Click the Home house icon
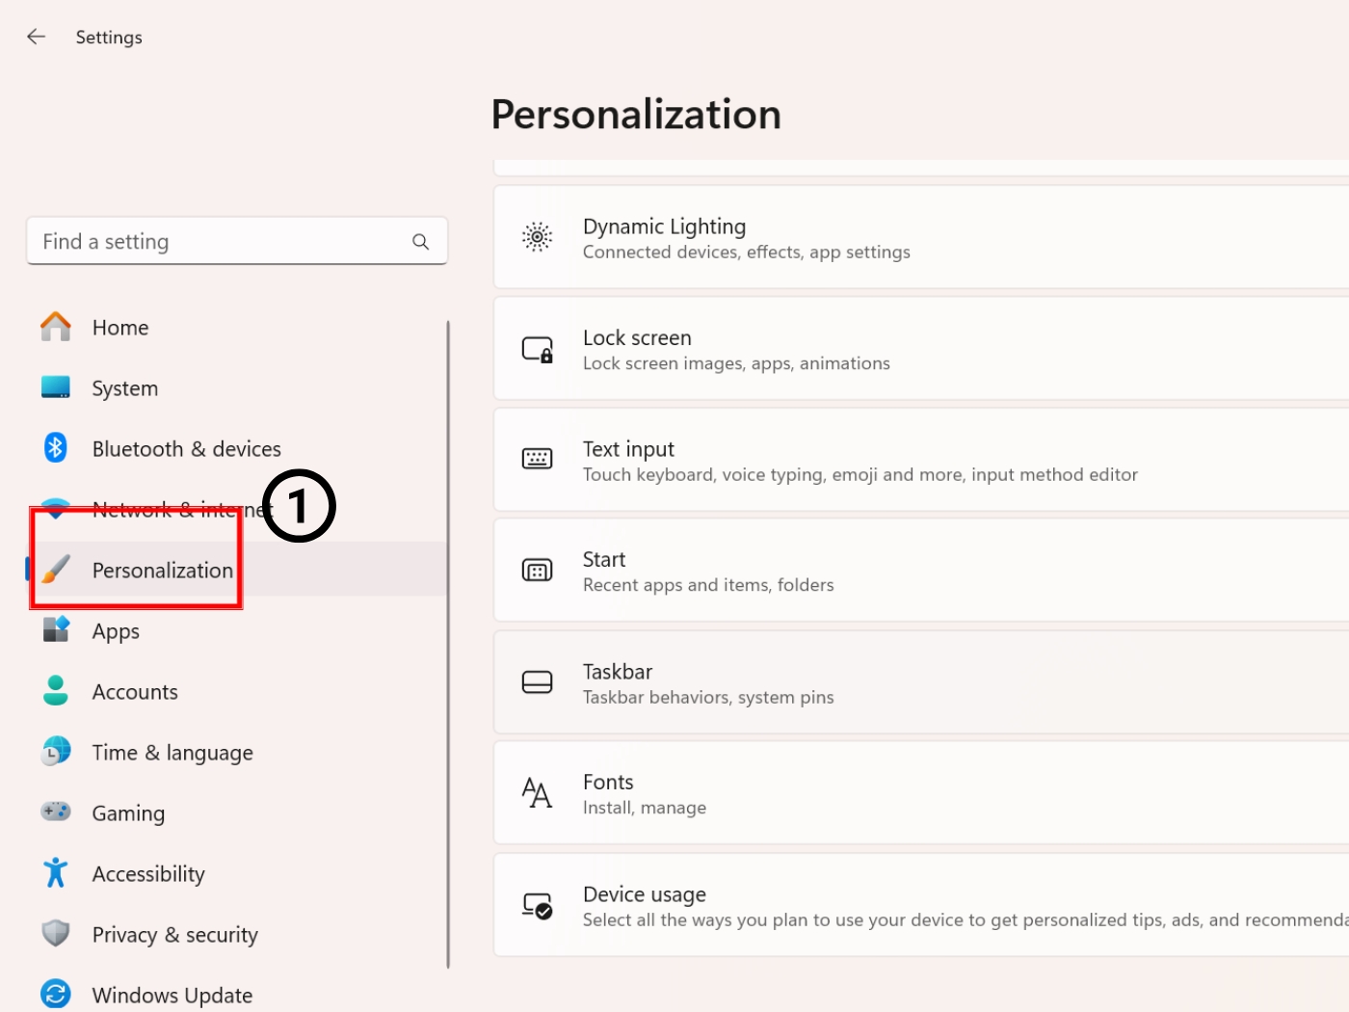 [56, 327]
